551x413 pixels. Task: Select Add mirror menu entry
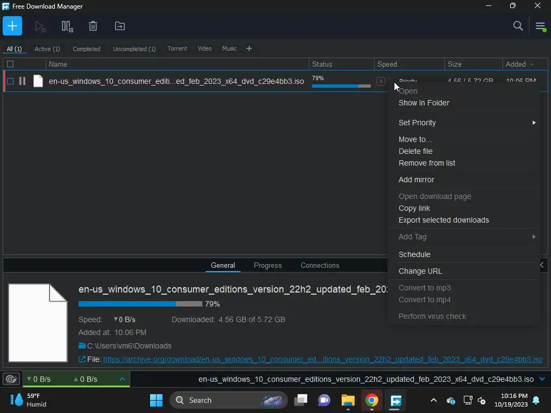pyautogui.click(x=416, y=180)
